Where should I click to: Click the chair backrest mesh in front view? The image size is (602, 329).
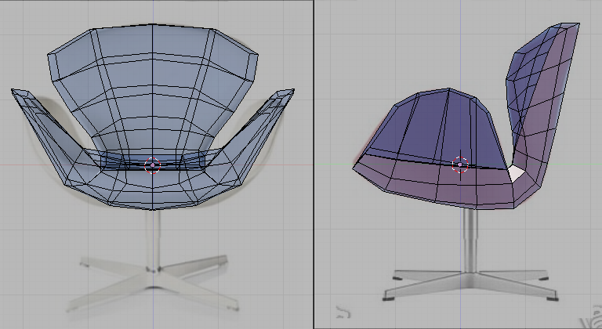point(153,89)
